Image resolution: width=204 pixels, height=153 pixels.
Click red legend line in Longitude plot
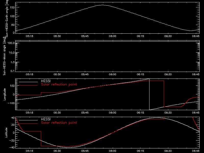[28, 85]
